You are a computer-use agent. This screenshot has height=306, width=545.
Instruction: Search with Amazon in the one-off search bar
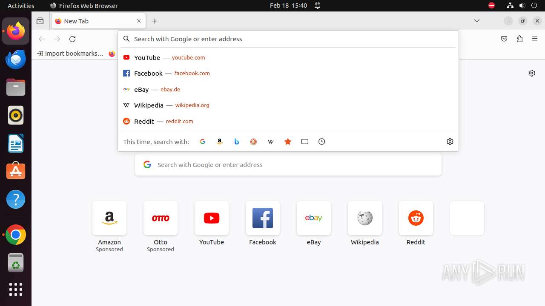pos(220,142)
